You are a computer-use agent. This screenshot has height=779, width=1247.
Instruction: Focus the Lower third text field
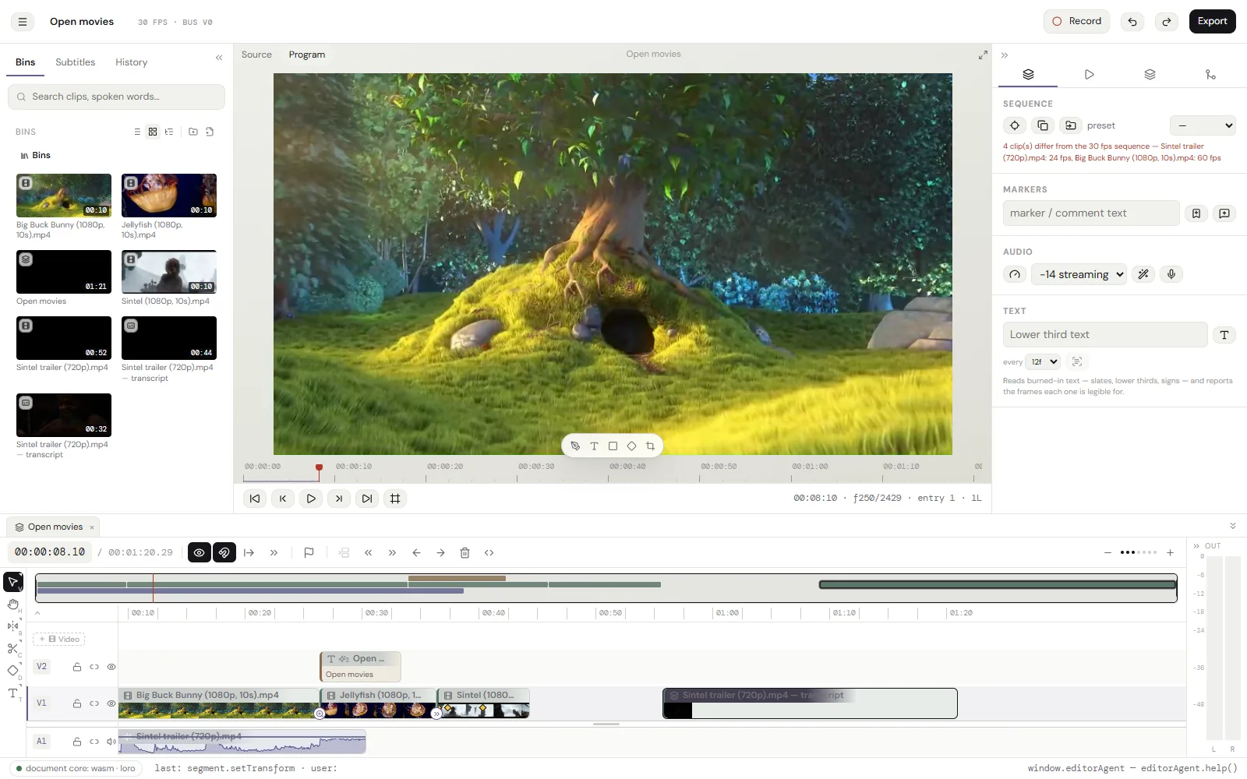click(x=1105, y=335)
